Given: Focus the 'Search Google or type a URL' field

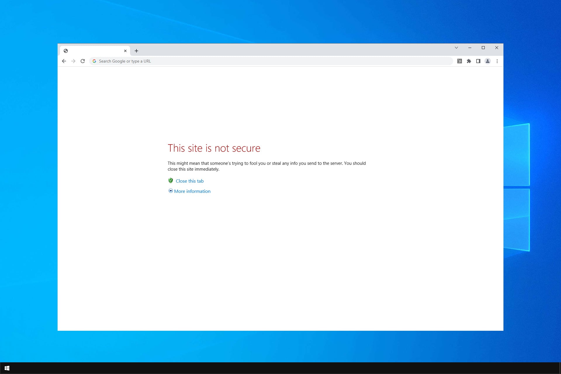Looking at the screenshot, I should pyautogui.click(x=263, y=61).
